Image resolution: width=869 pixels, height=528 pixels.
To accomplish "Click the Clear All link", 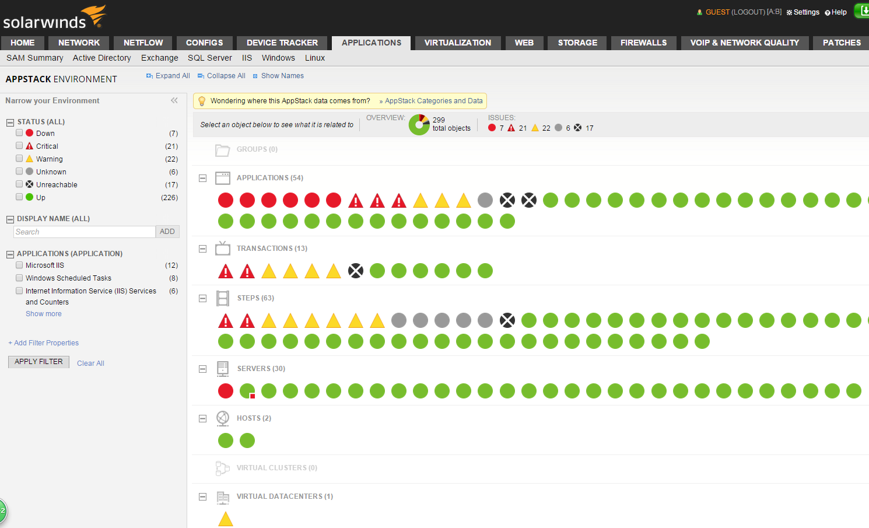I will coord(90,363).
